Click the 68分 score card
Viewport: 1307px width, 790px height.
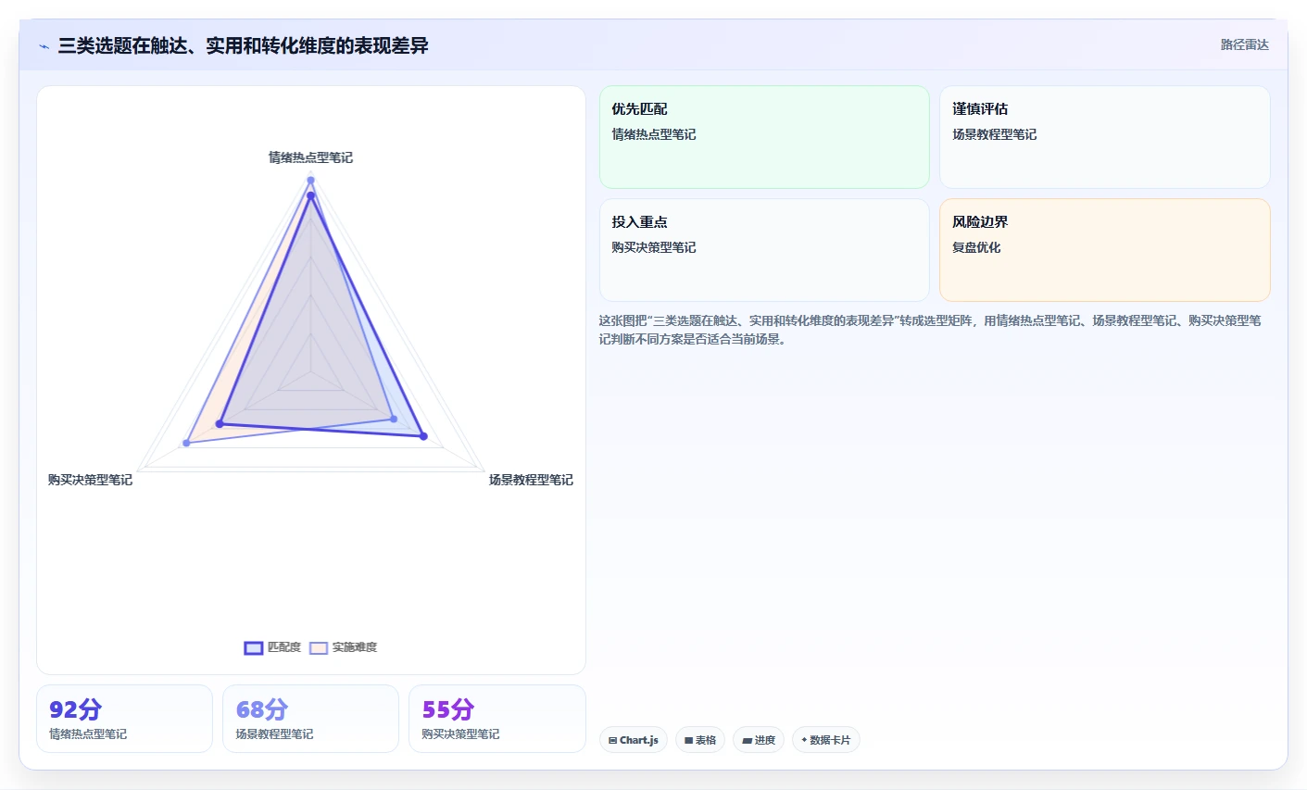(x=310, y=719)
